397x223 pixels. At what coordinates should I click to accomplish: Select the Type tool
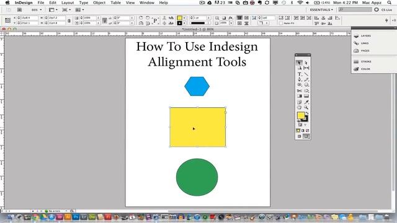(x=299, y=74)
